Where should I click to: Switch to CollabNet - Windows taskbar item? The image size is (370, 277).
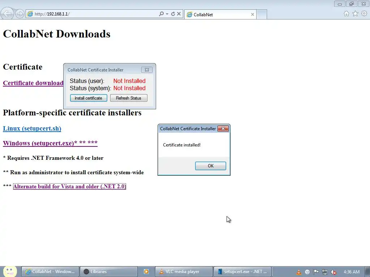tap(50, 272)
